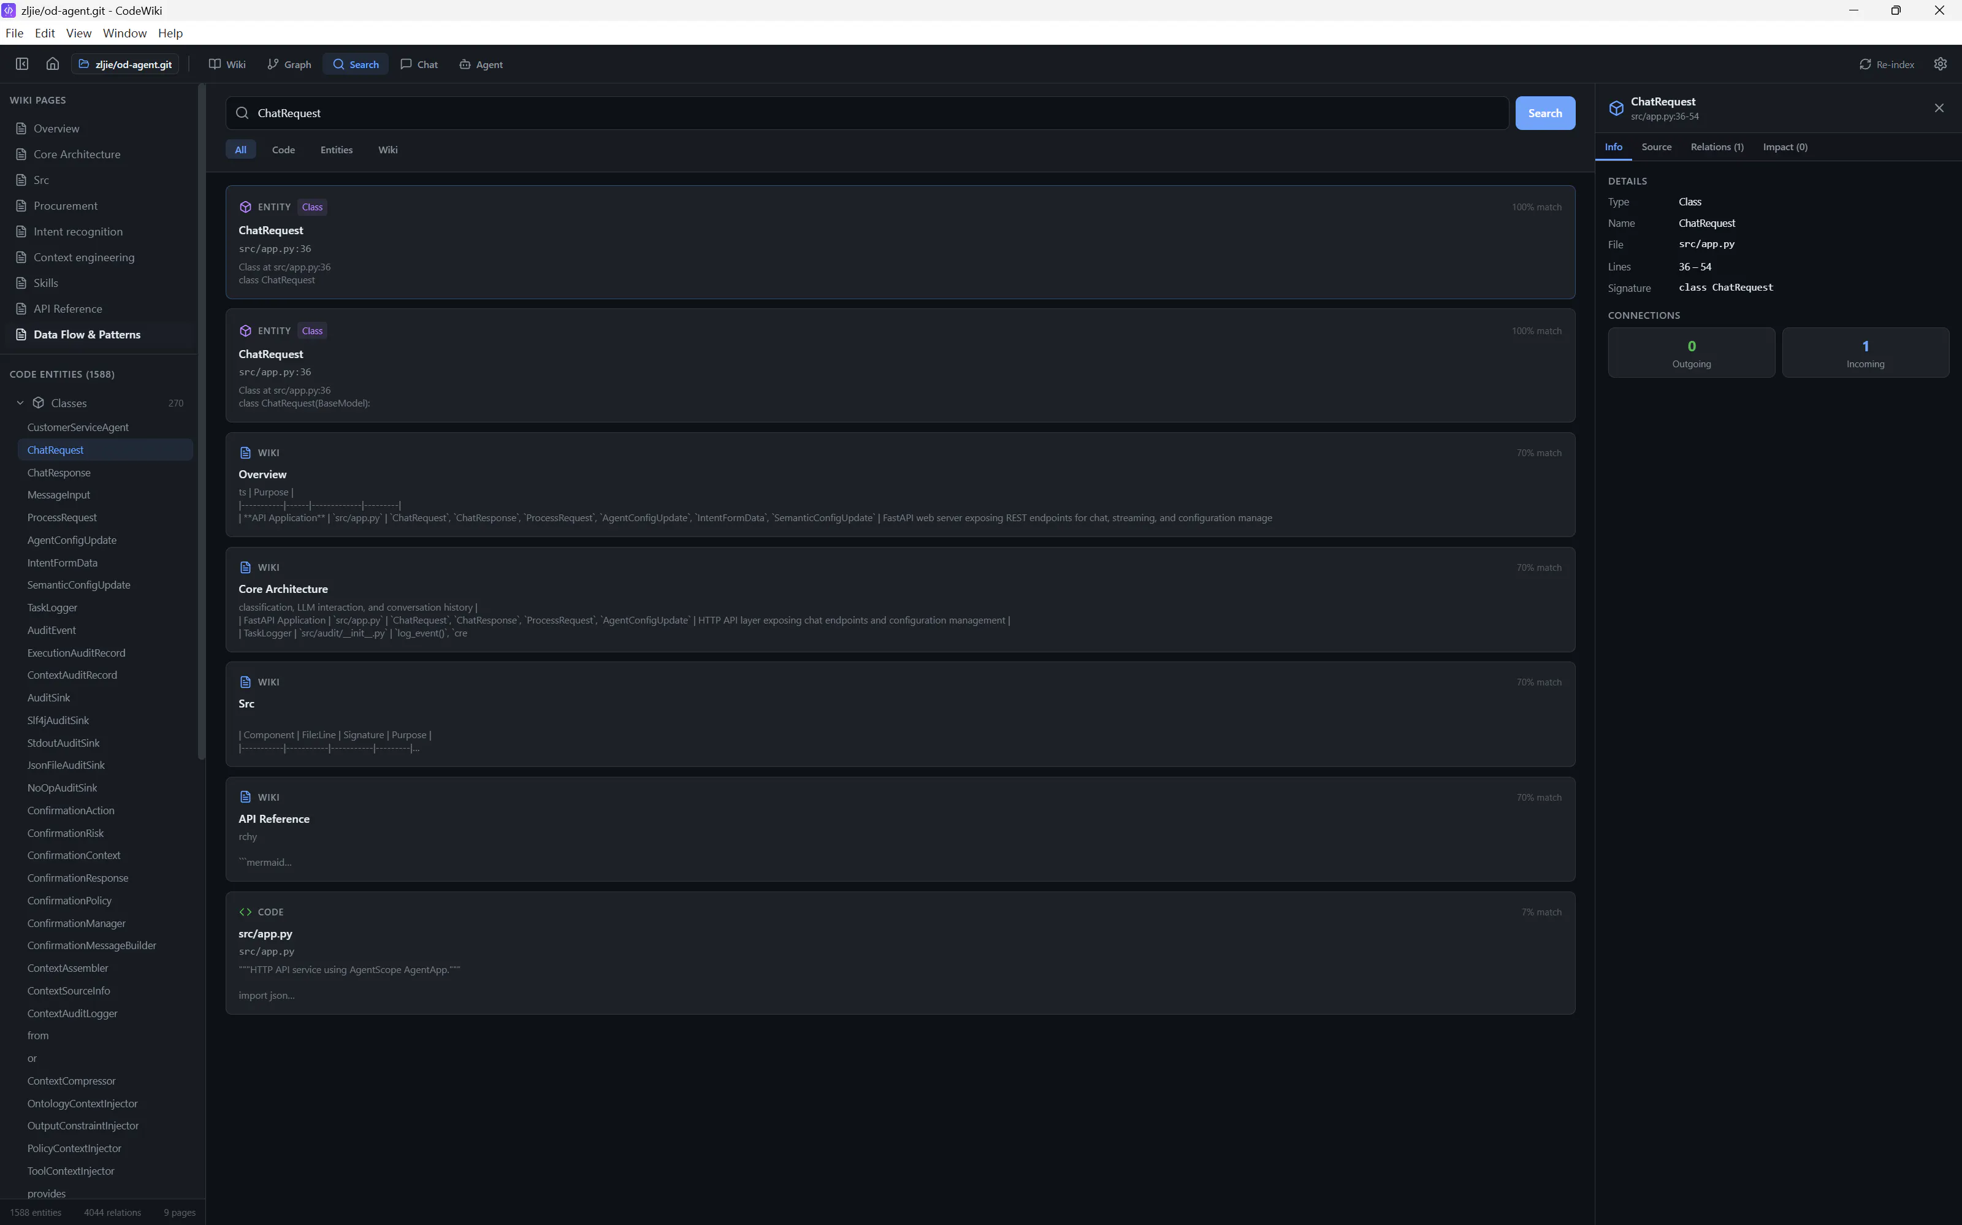Click the src/app.py file value
The image size is (1962, 1225).
1706,244
